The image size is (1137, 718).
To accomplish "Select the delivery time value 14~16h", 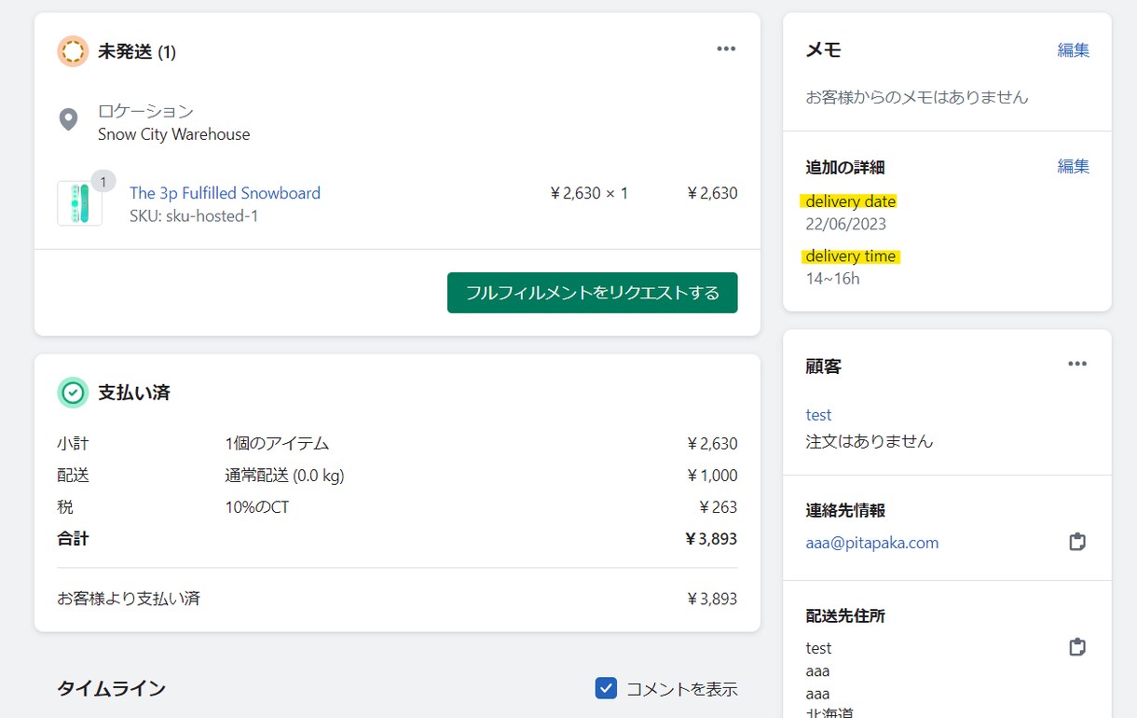I will [832, 278].
